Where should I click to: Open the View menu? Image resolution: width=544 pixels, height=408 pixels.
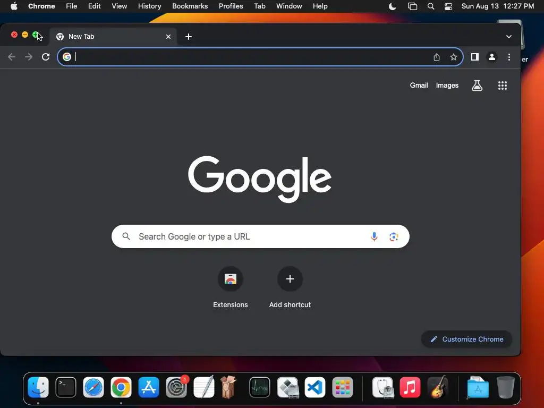[x=119, y=6]
